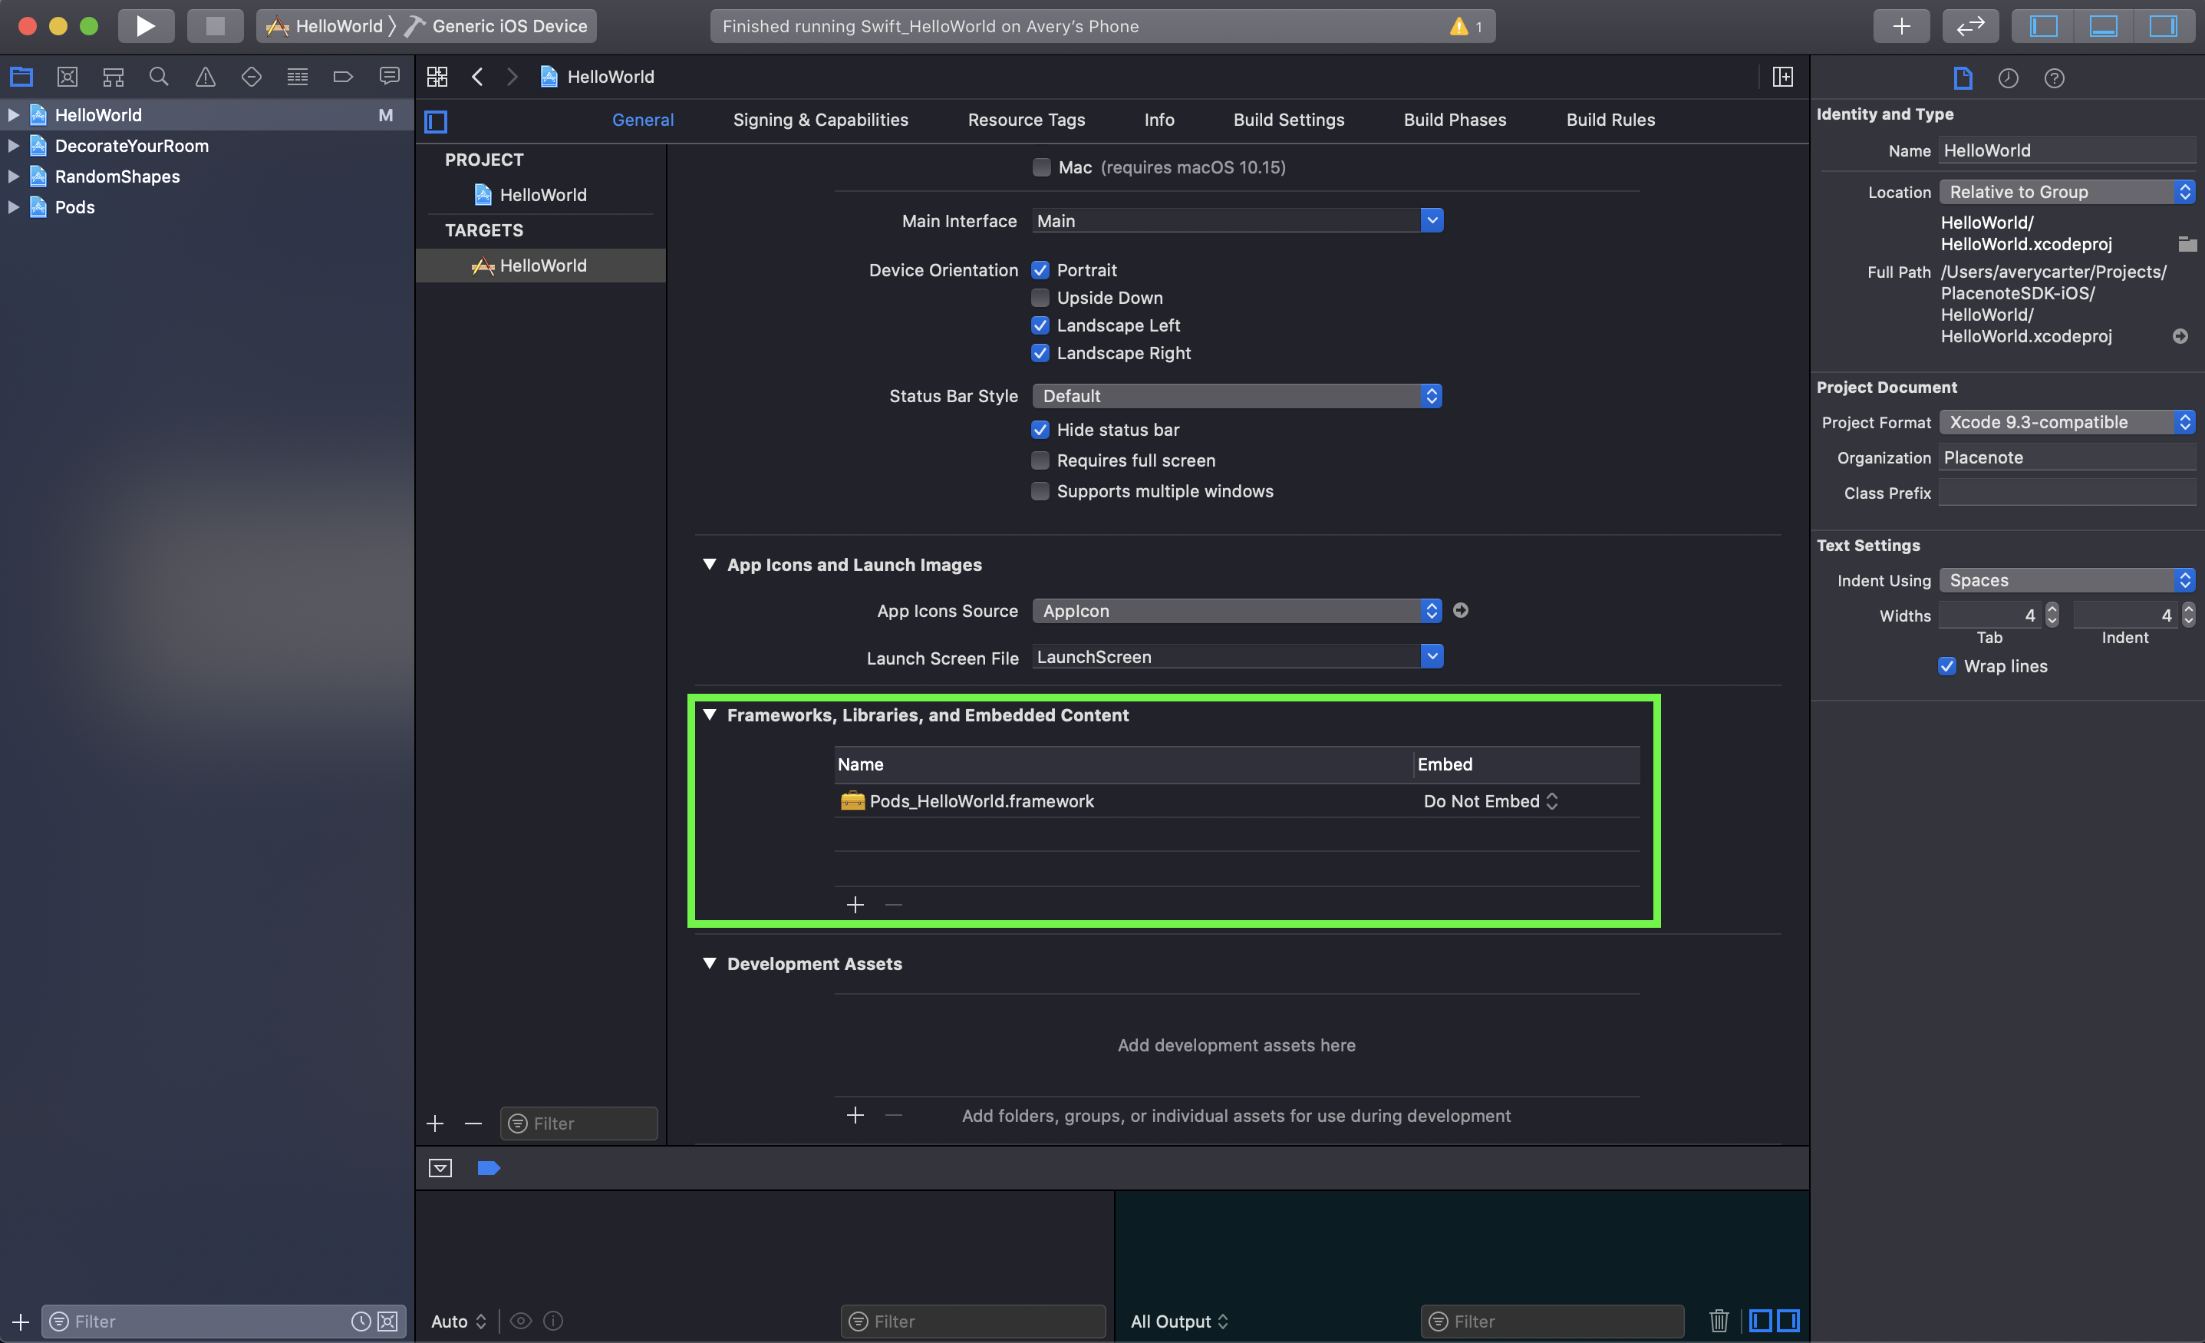Open the Symbol navigator

pos(113,77)
